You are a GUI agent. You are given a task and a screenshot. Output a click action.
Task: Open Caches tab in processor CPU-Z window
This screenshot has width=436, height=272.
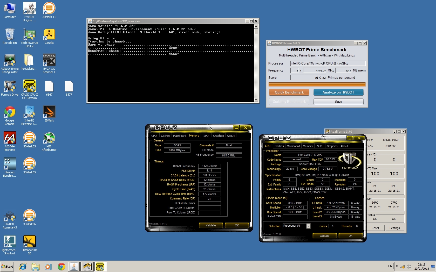point(279,146)
